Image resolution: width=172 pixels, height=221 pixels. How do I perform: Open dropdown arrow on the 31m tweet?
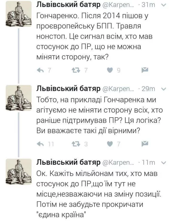(163, 5)
